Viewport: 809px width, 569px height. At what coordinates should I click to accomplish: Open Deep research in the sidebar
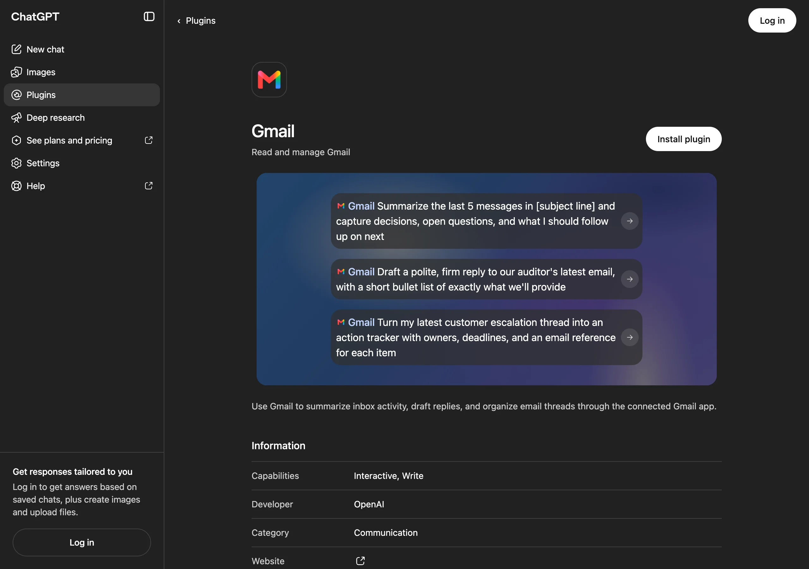82,118
